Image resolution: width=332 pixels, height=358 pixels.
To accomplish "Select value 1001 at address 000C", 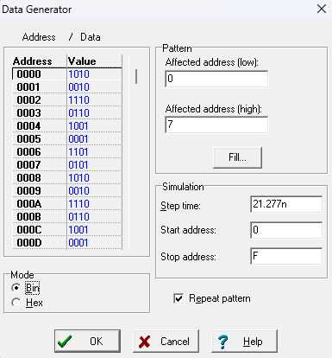I will click(94, 230).
